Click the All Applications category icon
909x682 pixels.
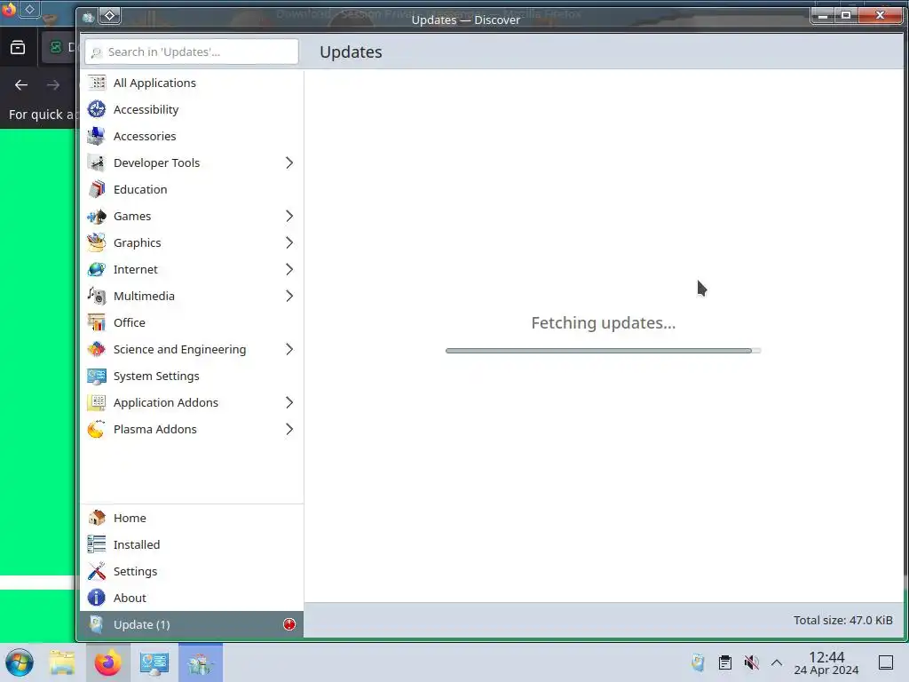click(96, 83)
